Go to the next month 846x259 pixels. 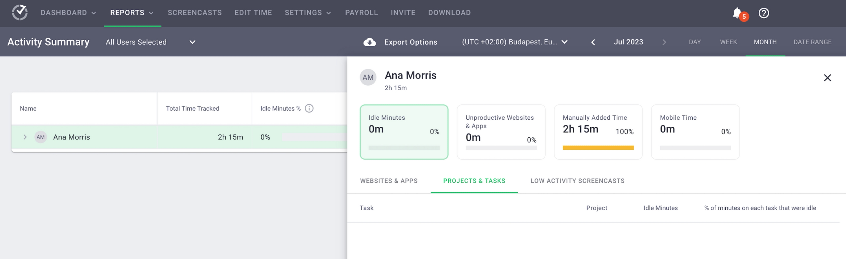click(664, 42)
